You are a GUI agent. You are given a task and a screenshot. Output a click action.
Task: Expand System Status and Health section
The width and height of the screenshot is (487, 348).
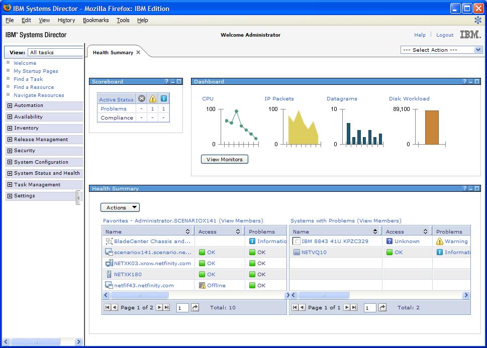point(10,173)
